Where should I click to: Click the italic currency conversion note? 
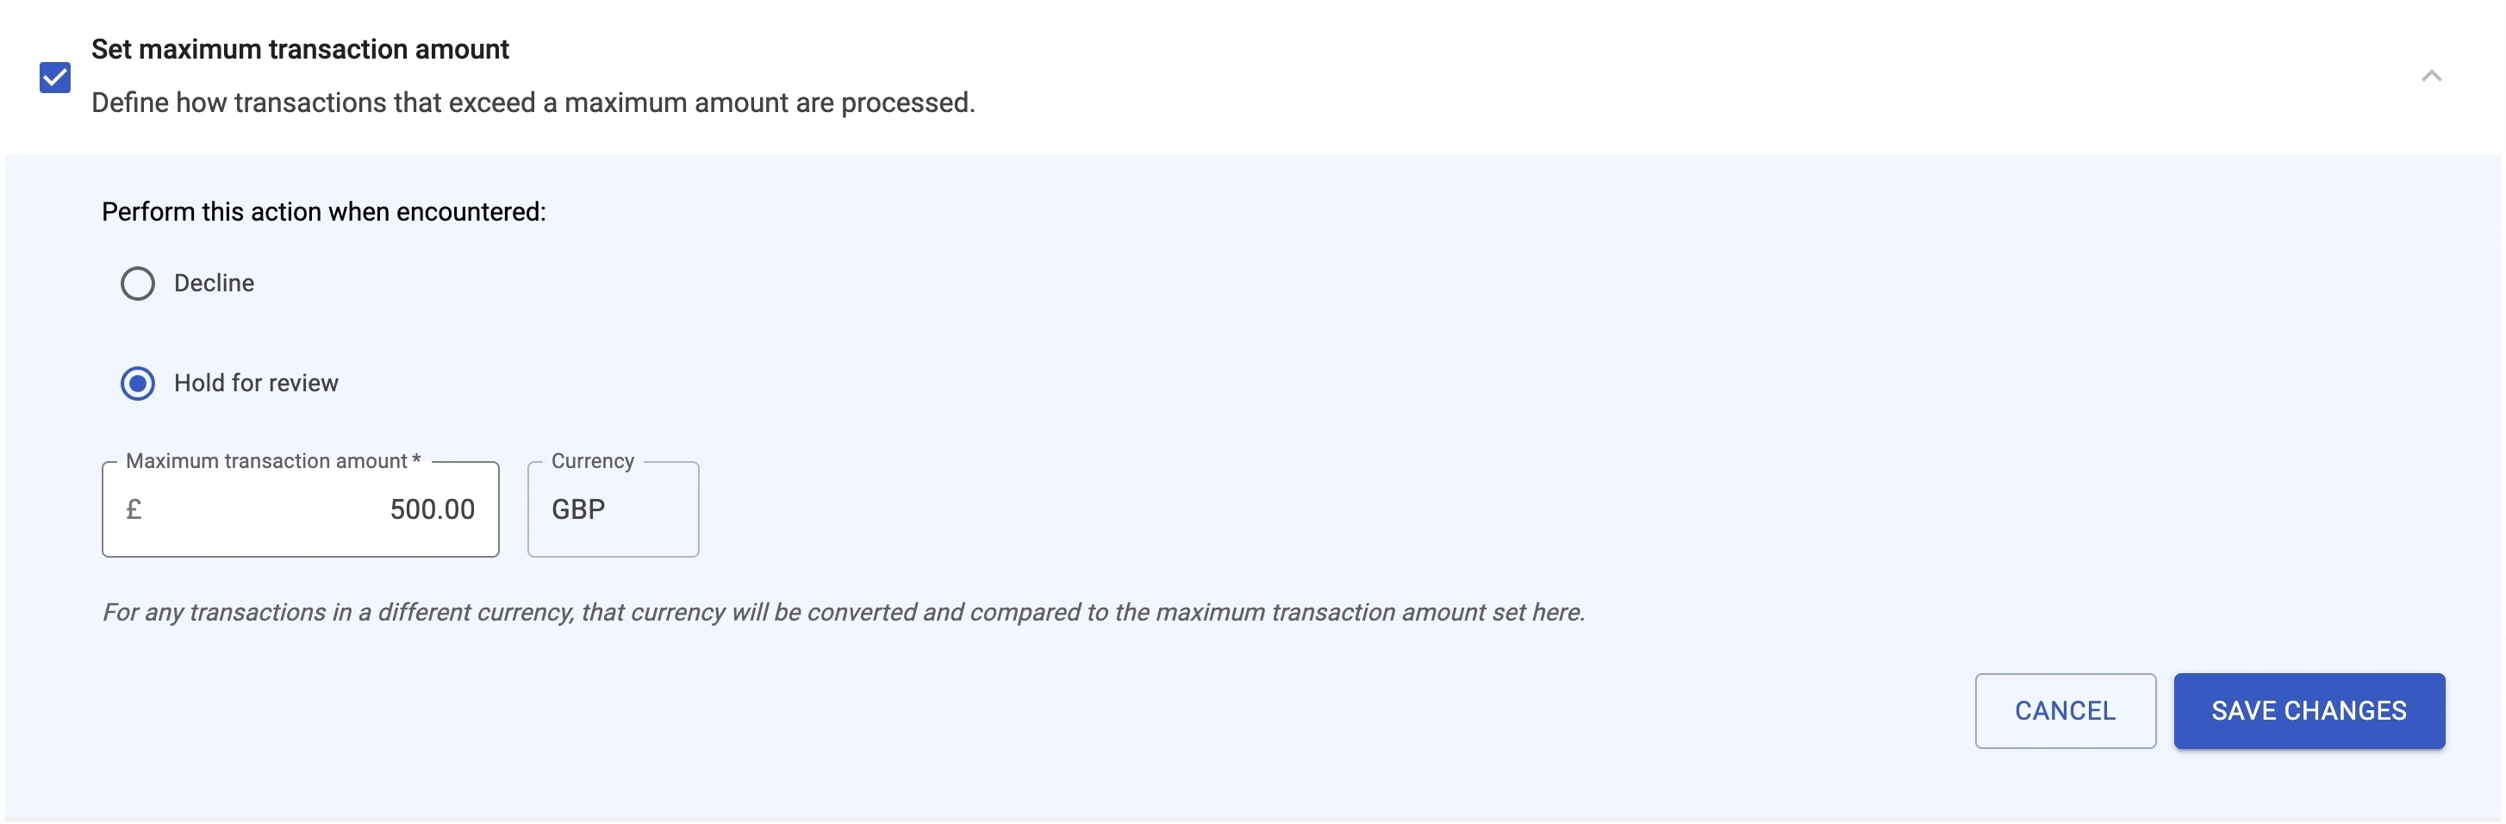844,612
